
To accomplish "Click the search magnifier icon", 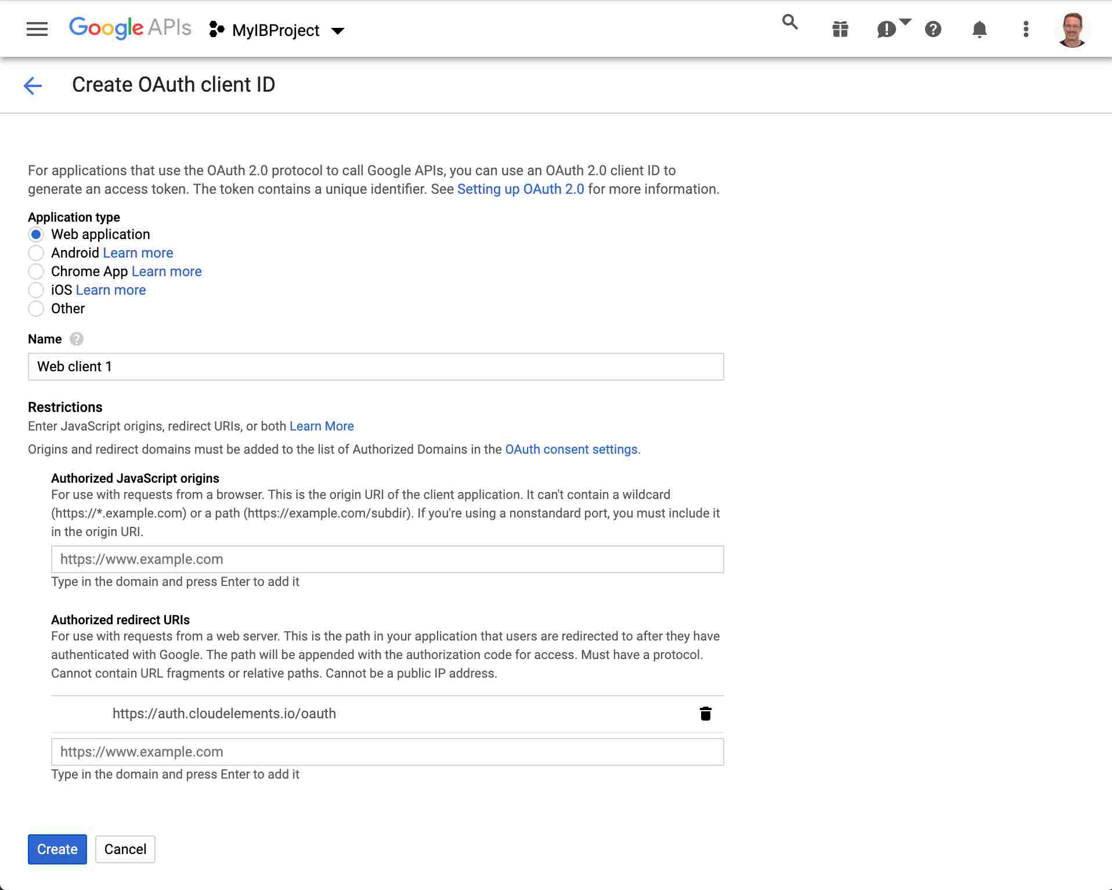I will (x=790, y=23).
